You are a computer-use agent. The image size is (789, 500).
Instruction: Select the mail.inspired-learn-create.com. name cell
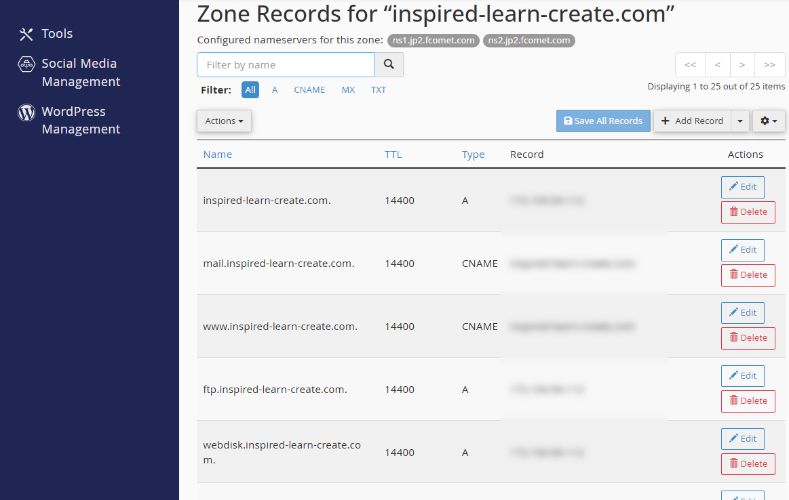[x=279, y=264]
